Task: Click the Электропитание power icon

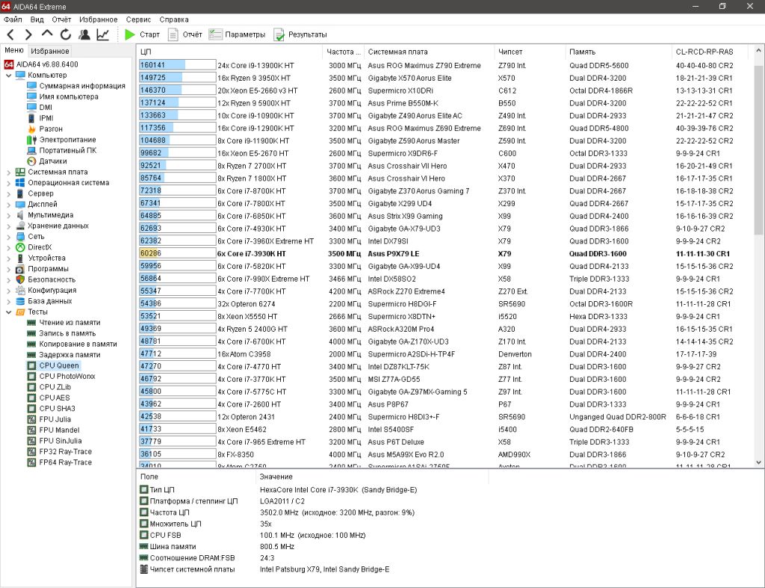Action: click(31, 140)
